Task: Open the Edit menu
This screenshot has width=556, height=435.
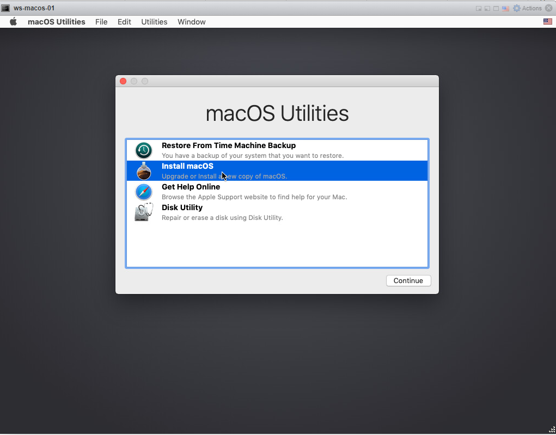Action: click(124, 22)
